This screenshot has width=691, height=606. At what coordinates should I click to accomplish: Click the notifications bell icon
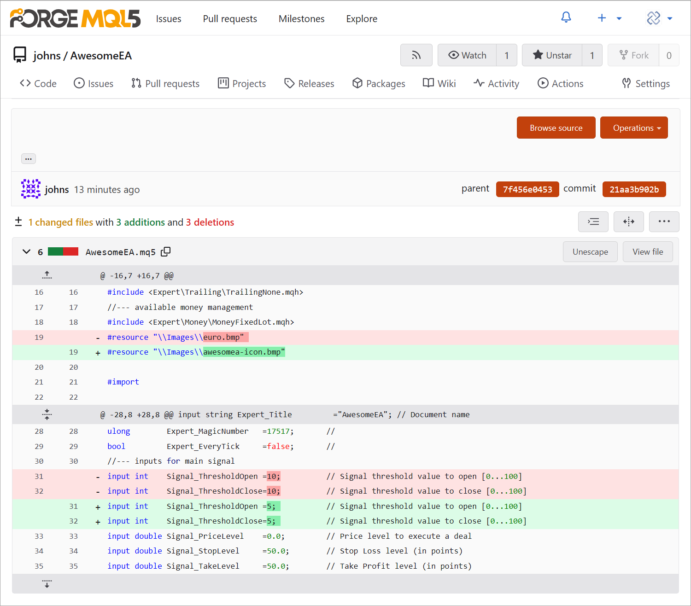pos(566,18)
